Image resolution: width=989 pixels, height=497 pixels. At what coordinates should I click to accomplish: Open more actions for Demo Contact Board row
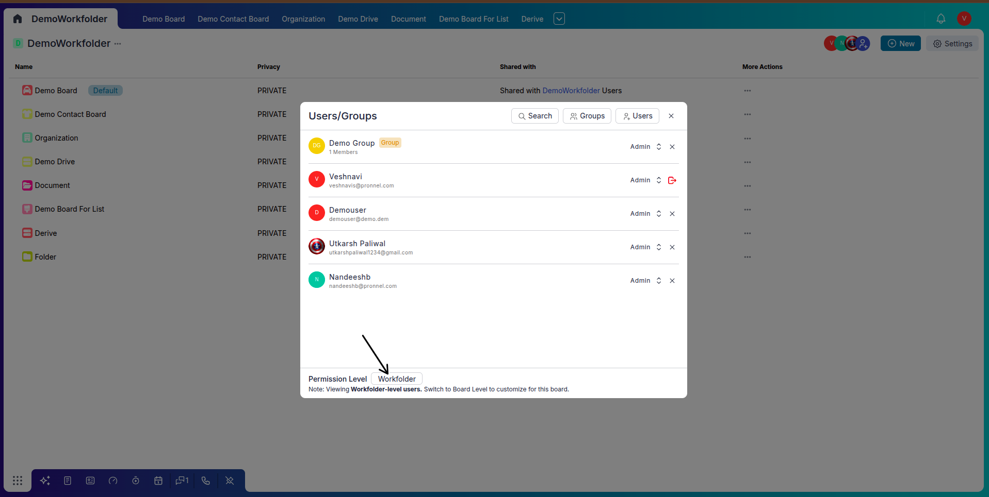pos(748,114)
